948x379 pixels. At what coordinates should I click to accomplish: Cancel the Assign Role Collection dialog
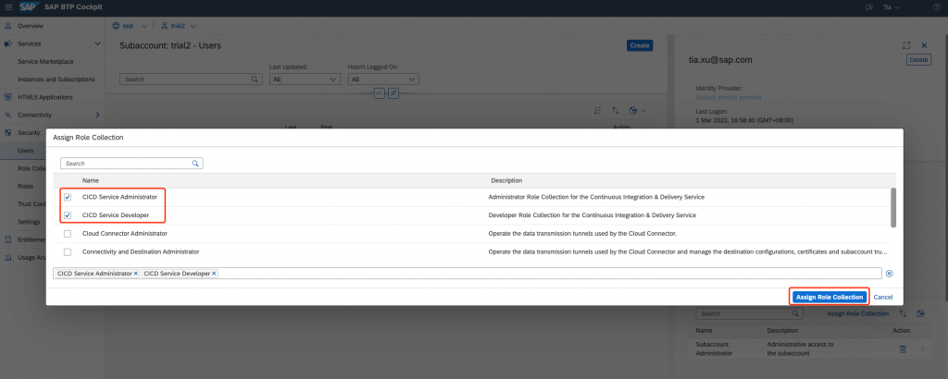click(x=882, y=297)
